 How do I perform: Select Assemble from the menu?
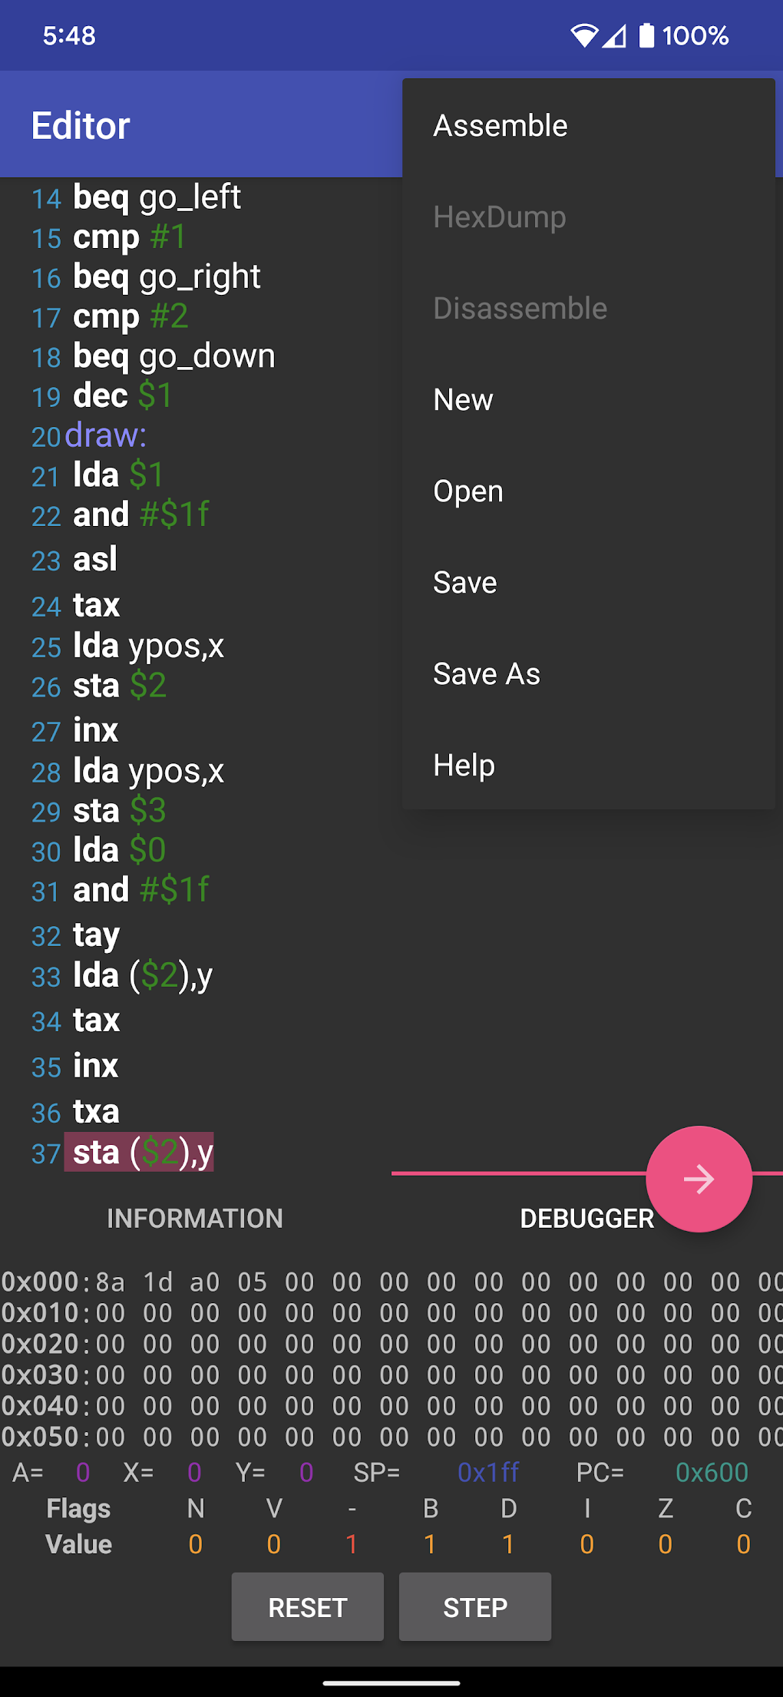pos(501,126)
